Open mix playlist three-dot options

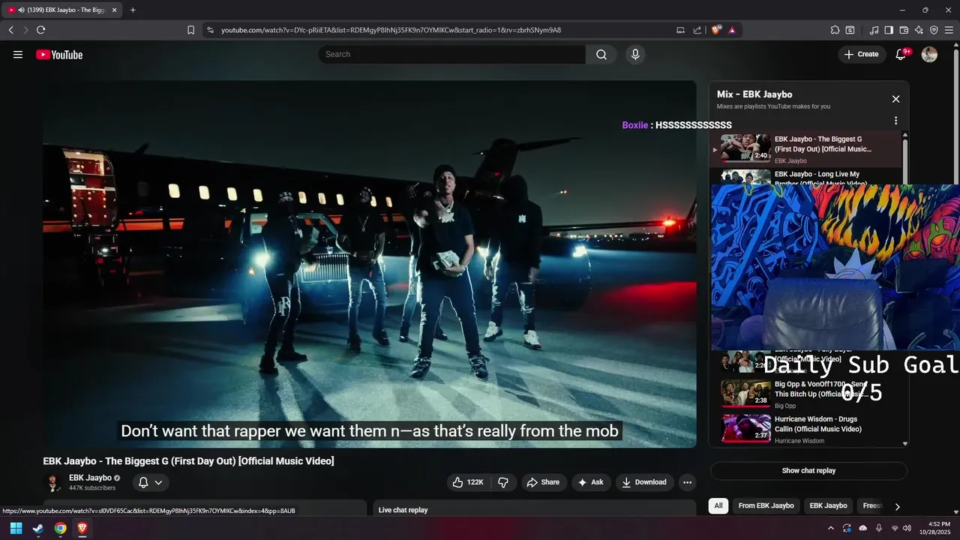point(895,121)
